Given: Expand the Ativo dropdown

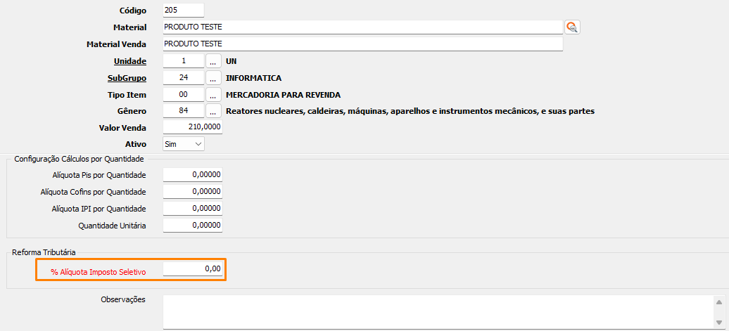Looking at the screenshot, I should [x=183, y=144].
